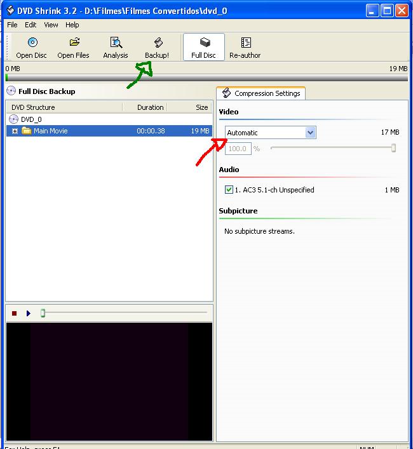Click the 17 MB video size value
413x449 pixels.
(389, 132)
